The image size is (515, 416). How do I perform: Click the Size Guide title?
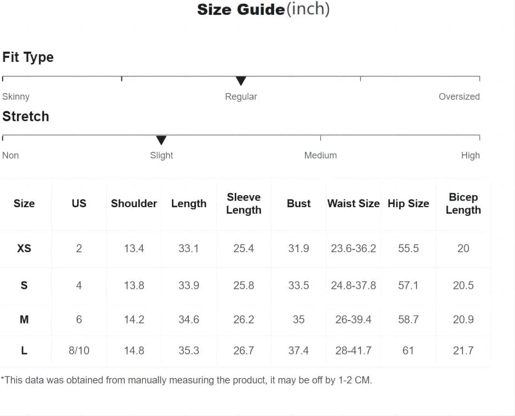pyautogui.click(x=263, y=9)
